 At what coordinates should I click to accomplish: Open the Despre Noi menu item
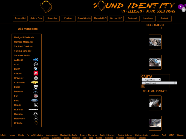point(20,18)
